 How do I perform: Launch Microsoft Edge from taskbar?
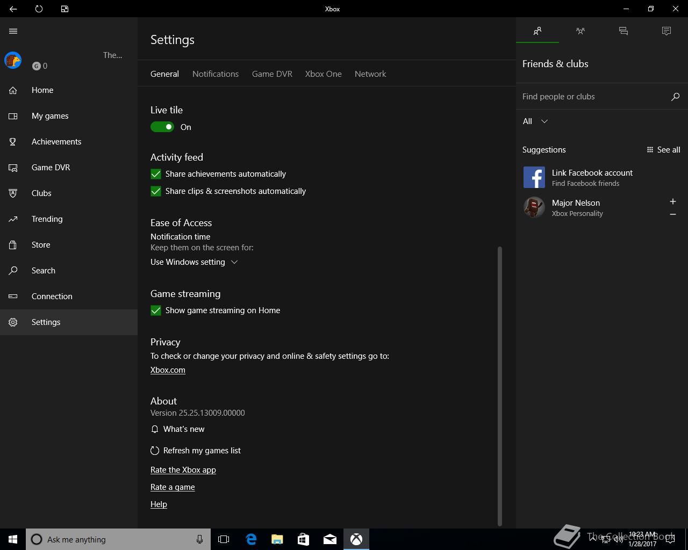251,539
